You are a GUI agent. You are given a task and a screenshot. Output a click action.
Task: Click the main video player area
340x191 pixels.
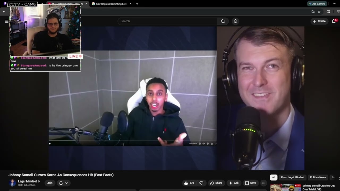tap(176, 98)
